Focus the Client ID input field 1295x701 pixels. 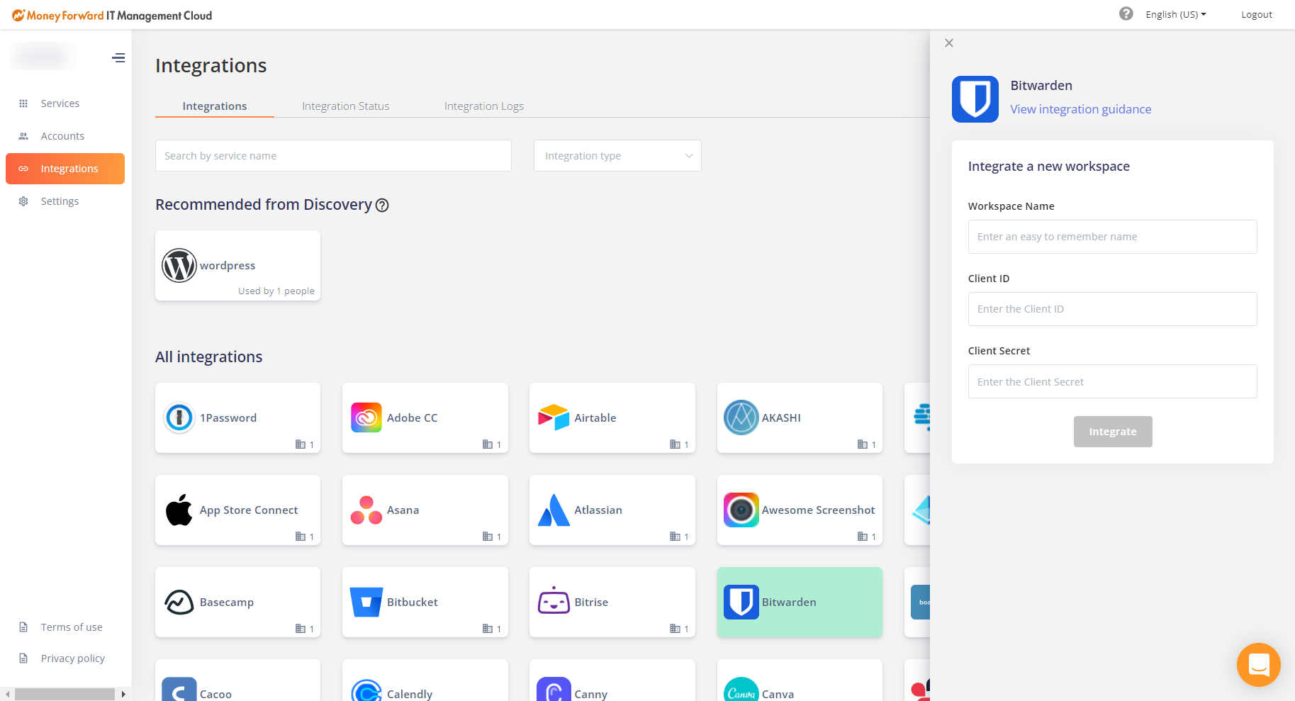(x=1113, y=309)
